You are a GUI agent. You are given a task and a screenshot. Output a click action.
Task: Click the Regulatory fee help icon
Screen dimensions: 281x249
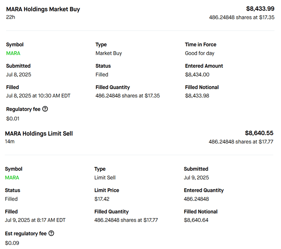tap(45, 109)
